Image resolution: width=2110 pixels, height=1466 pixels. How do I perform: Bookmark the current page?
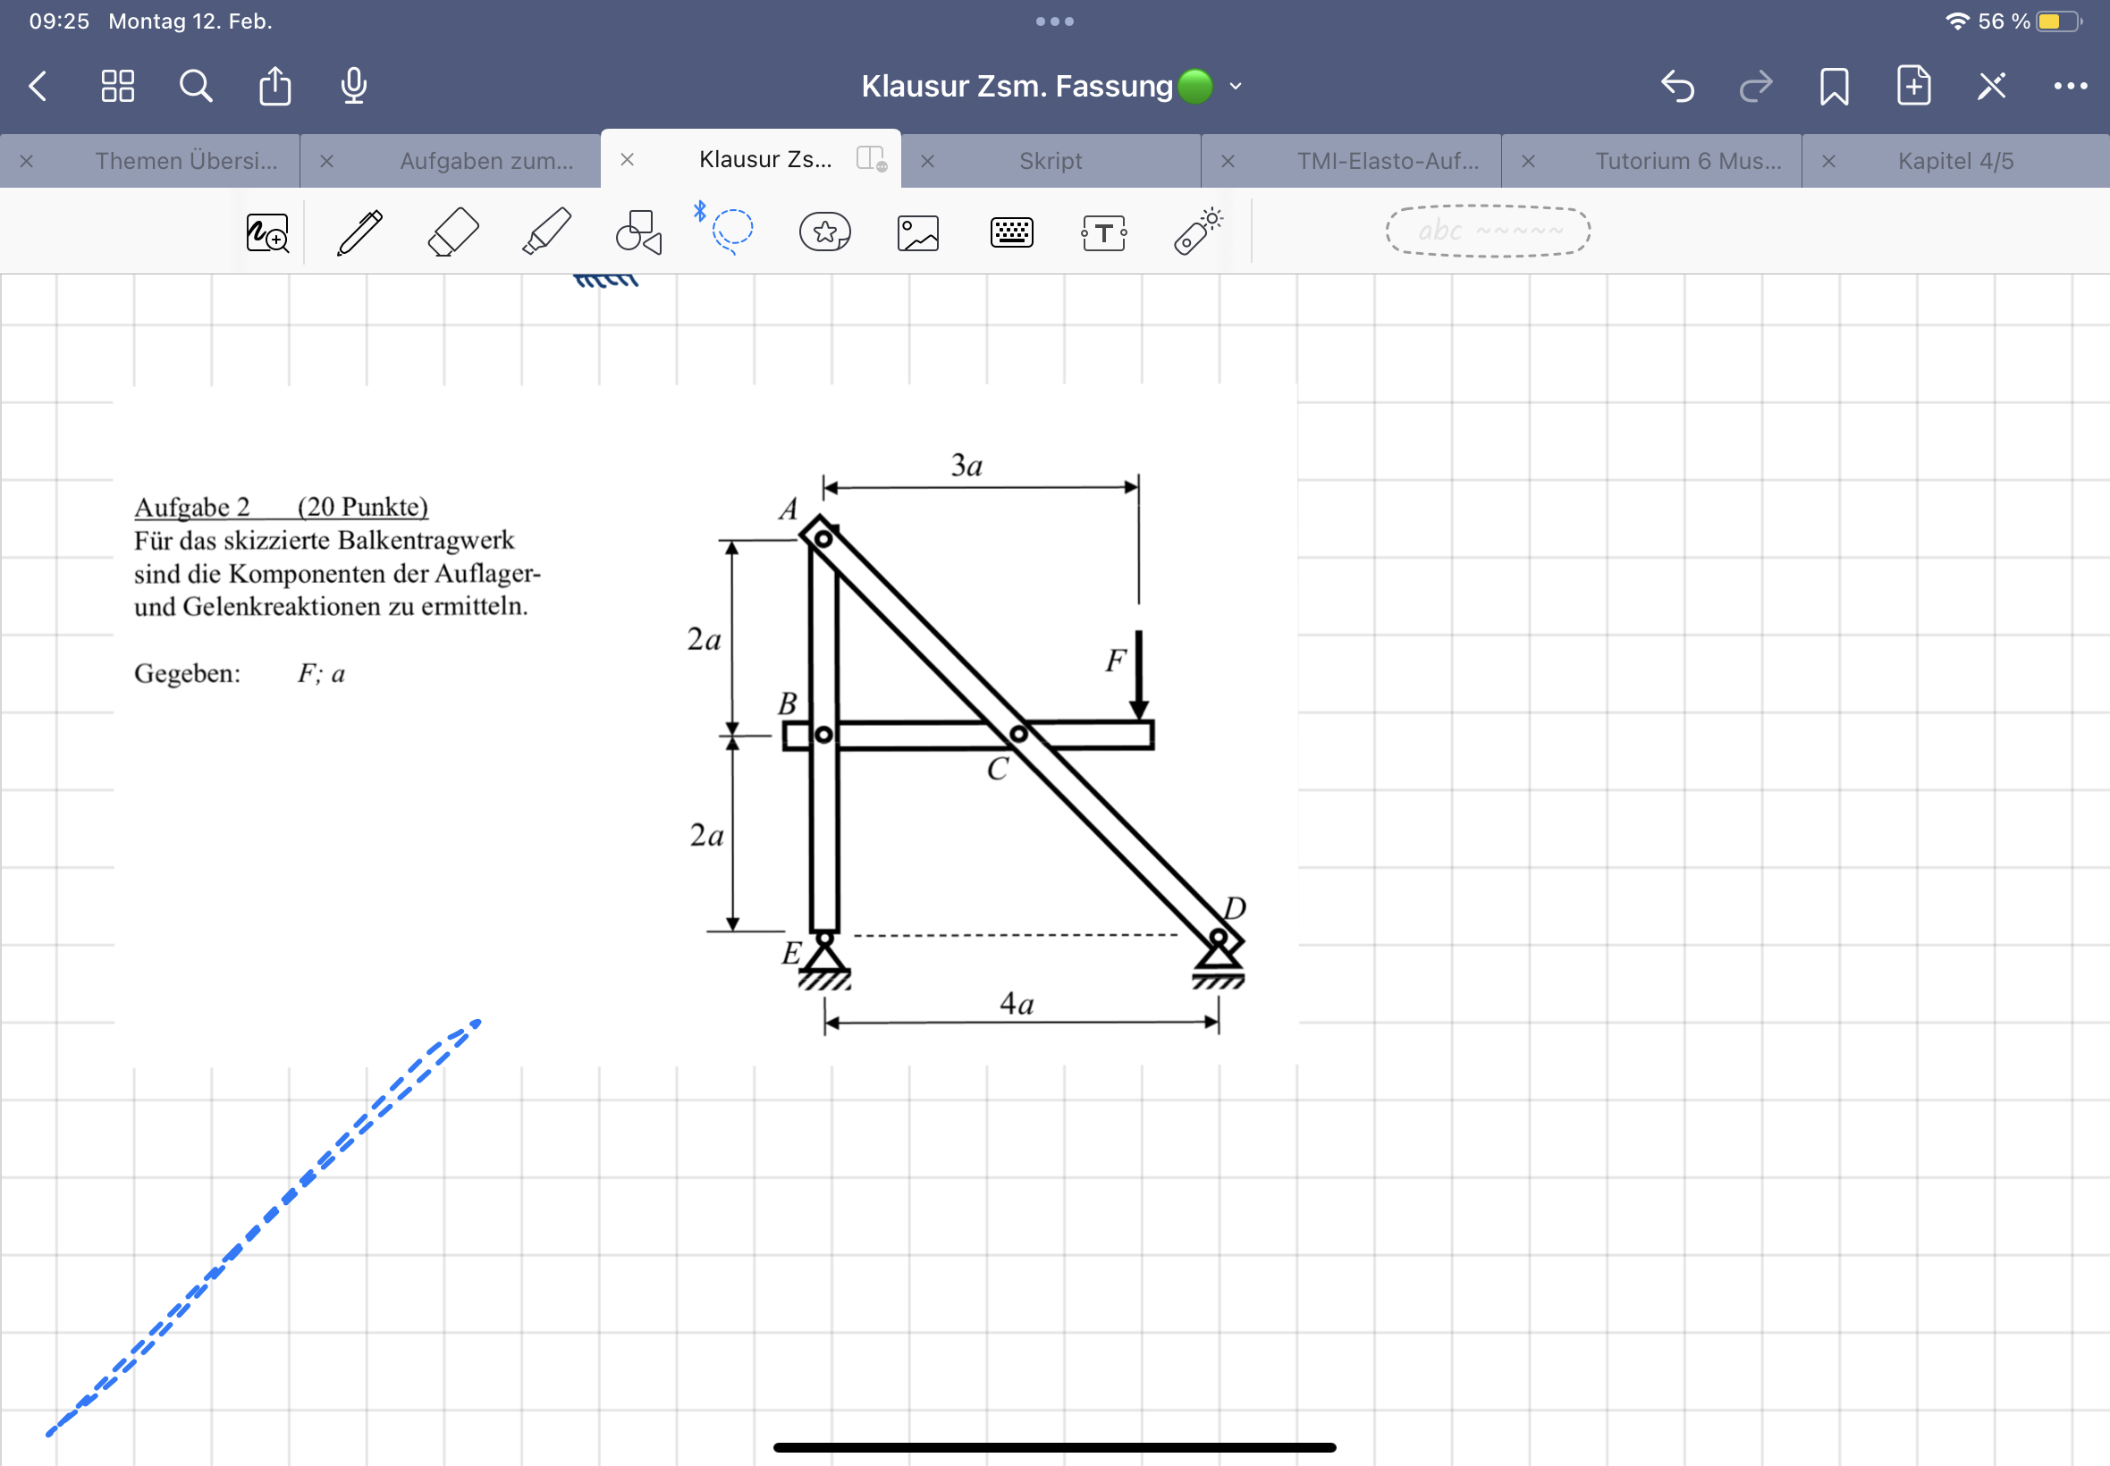[1834, 87]
